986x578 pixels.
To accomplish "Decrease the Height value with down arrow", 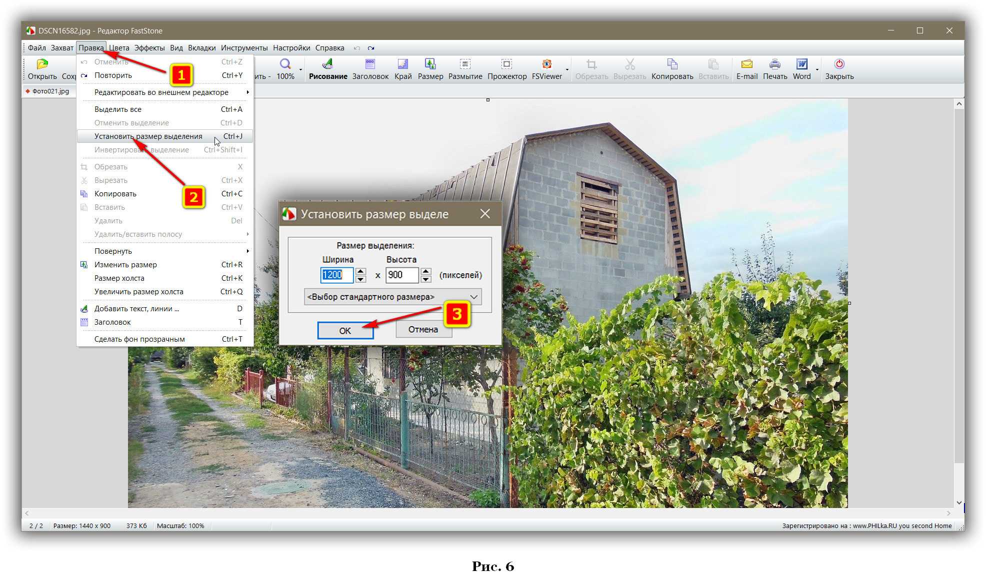I will pos(426,279).
